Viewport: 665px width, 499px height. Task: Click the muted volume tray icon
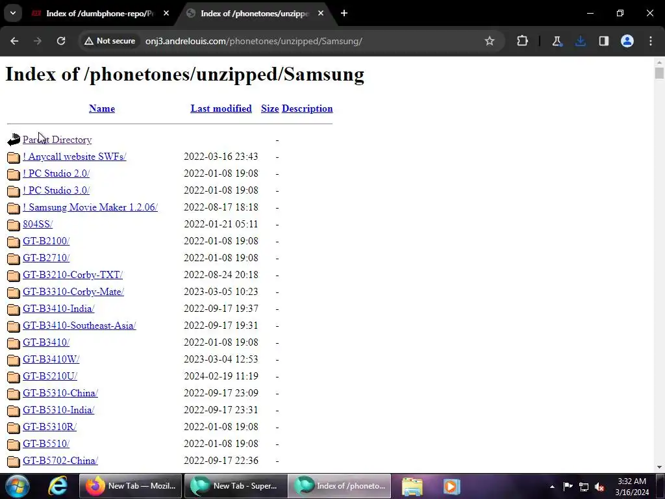[x=599, y=487]
